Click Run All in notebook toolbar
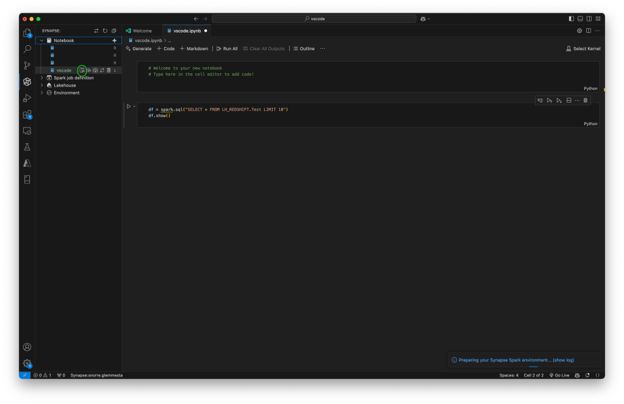Image resolution: width=624 pixels, height=404 pixels. tap(226, 49)
